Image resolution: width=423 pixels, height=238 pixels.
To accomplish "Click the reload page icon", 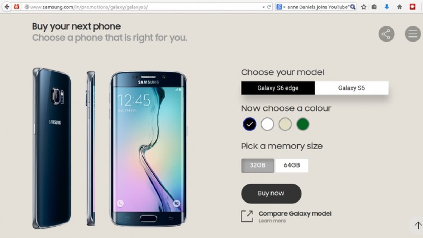I will (269, 7).
